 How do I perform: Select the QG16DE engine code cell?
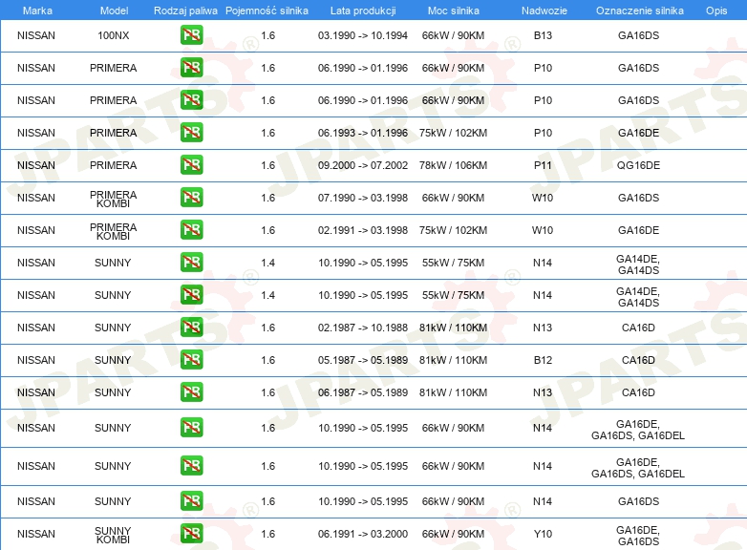[x=638, y=165]
